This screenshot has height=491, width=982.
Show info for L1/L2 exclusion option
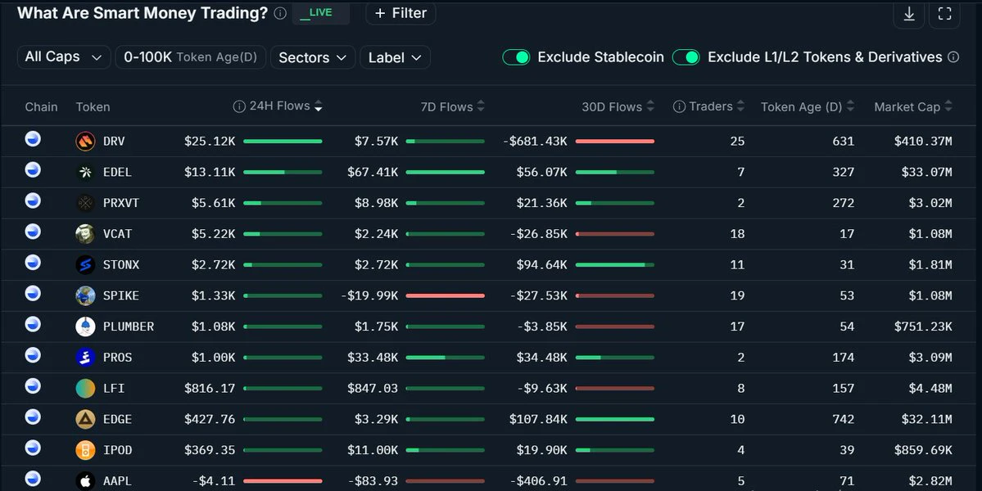click(953, 57)
